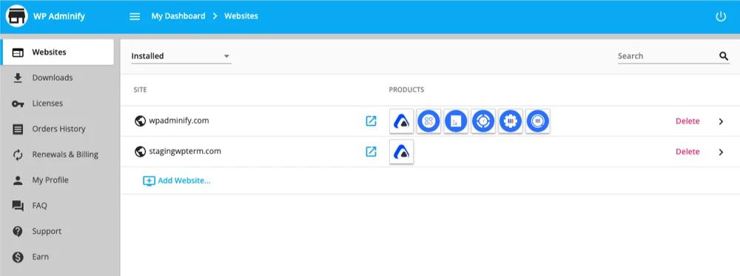This screenshot has height=276, width=740.
Task: Select first Adminify product icon for wpadminify.com
Action: (x=402, y=121)
